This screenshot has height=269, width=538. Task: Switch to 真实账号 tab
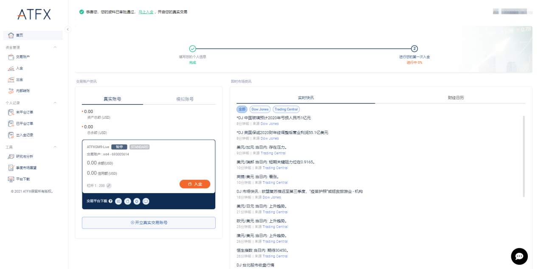tap(113, 99)
